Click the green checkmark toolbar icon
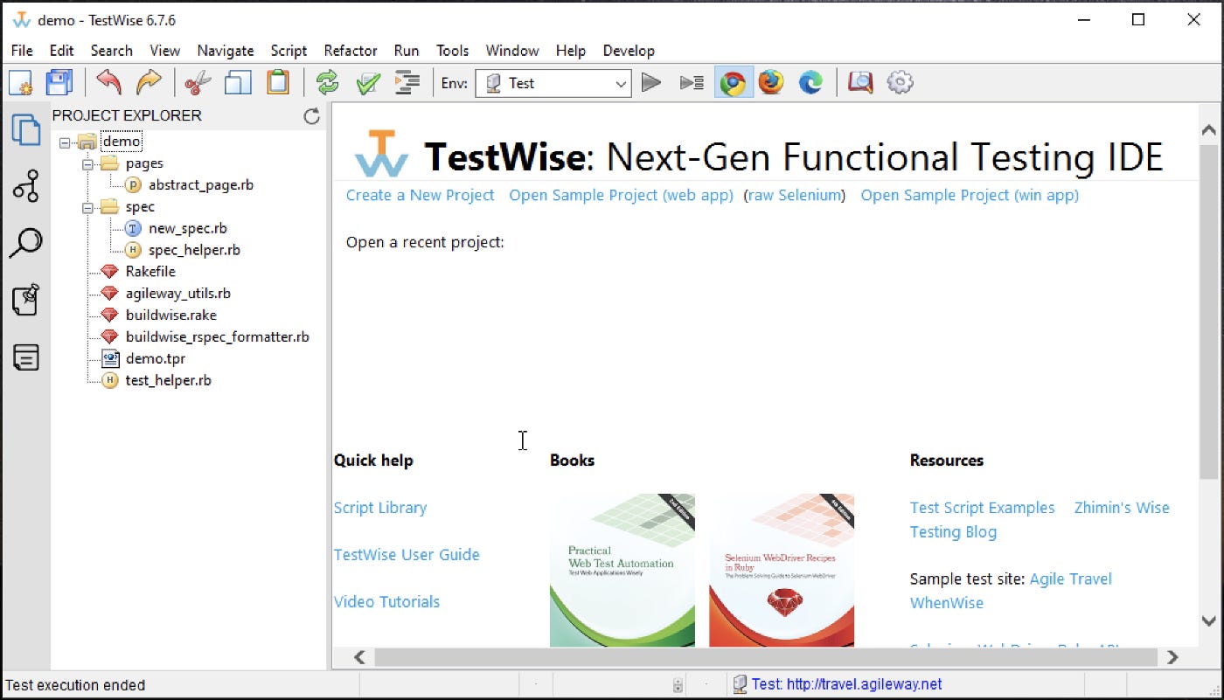The width and height of the screenshot is (1224, 700). [368, 83]
